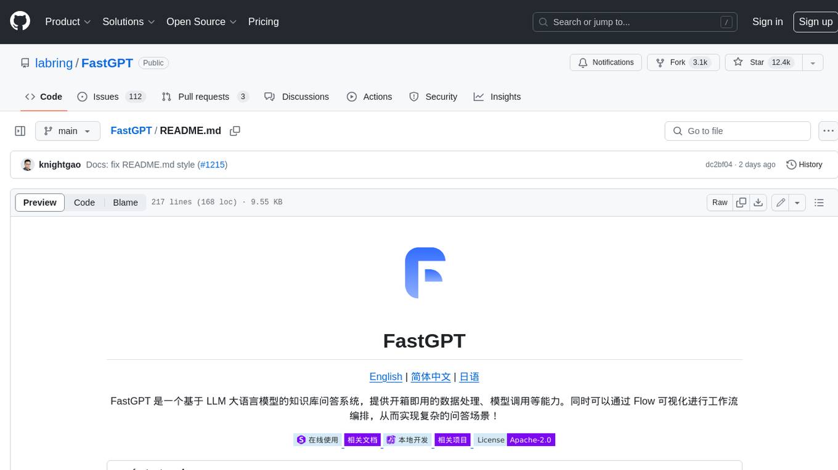
Task: Click Sign in link
Action: coord(767,22)
